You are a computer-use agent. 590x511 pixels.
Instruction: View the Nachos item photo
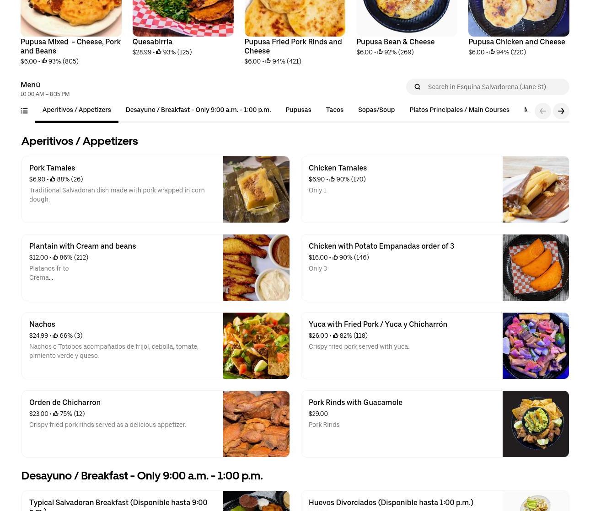(256, 346)
